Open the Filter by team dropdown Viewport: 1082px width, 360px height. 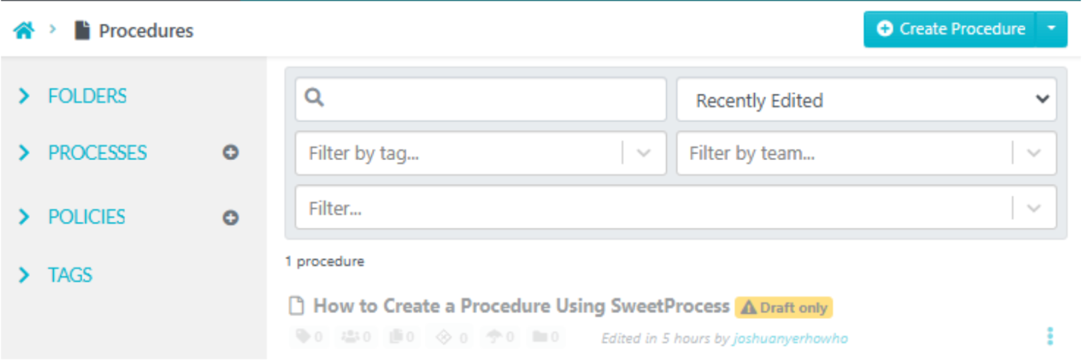pos(866,153)
